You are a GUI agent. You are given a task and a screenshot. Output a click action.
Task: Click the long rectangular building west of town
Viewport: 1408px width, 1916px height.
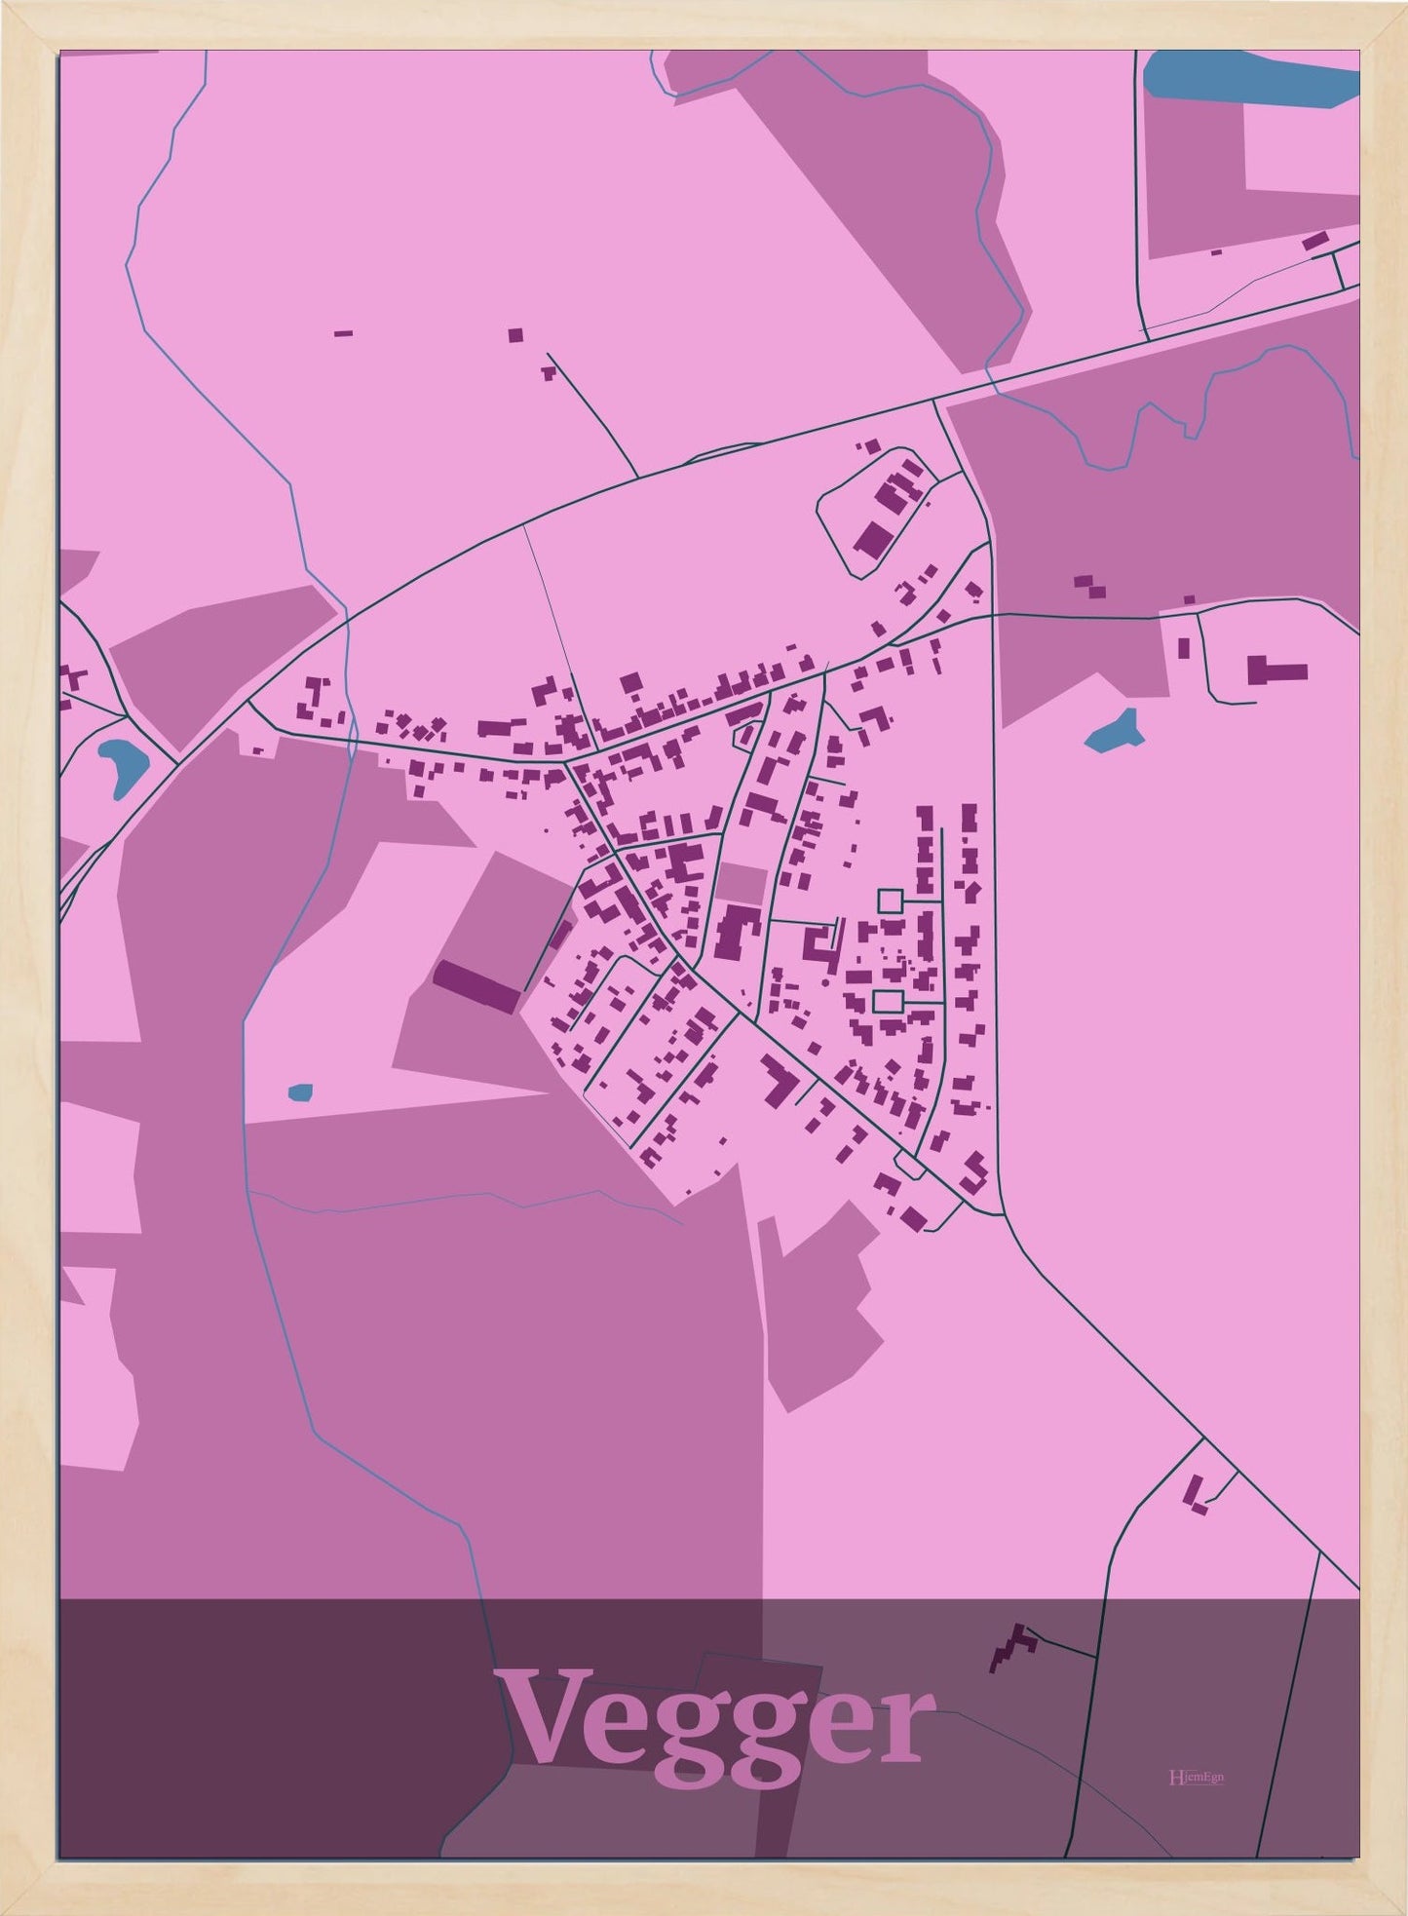(x=477, y=986)
